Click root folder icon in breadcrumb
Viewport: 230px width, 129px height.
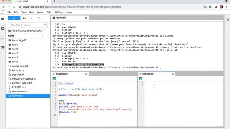pyautogui.click(x=10, y=30)
